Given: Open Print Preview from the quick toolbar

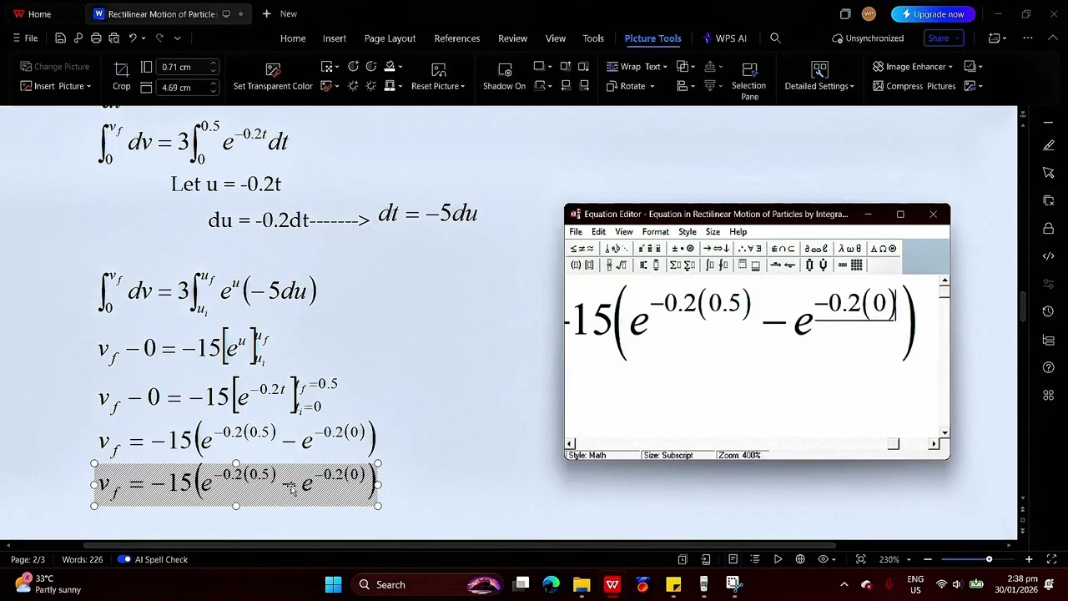Looking at the screenshot, I should (113, 38).
